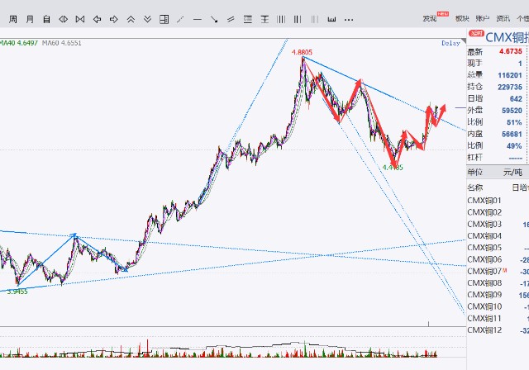Switch to weekly chart period 周
Image resolution: width=529 pixels, height=370 pixels.
click(13, 19)
